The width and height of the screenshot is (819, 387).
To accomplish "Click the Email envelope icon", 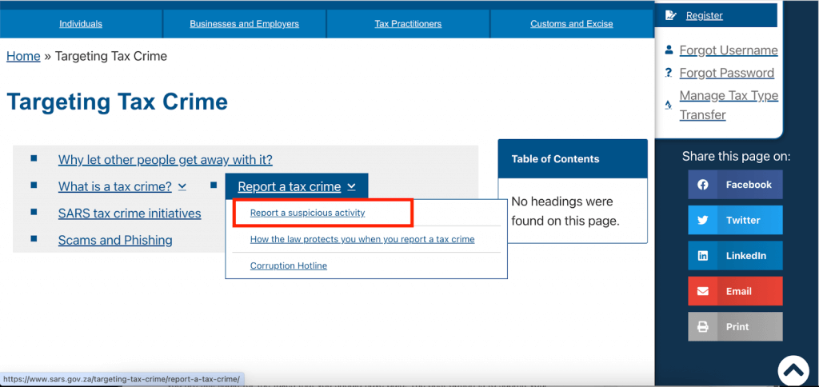I will (x=702, y=291).
